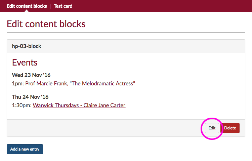The height and width of the screenshot is (161, 252).
Task: Click the Edit button for hp-03-block
Action: pos(212,128)
